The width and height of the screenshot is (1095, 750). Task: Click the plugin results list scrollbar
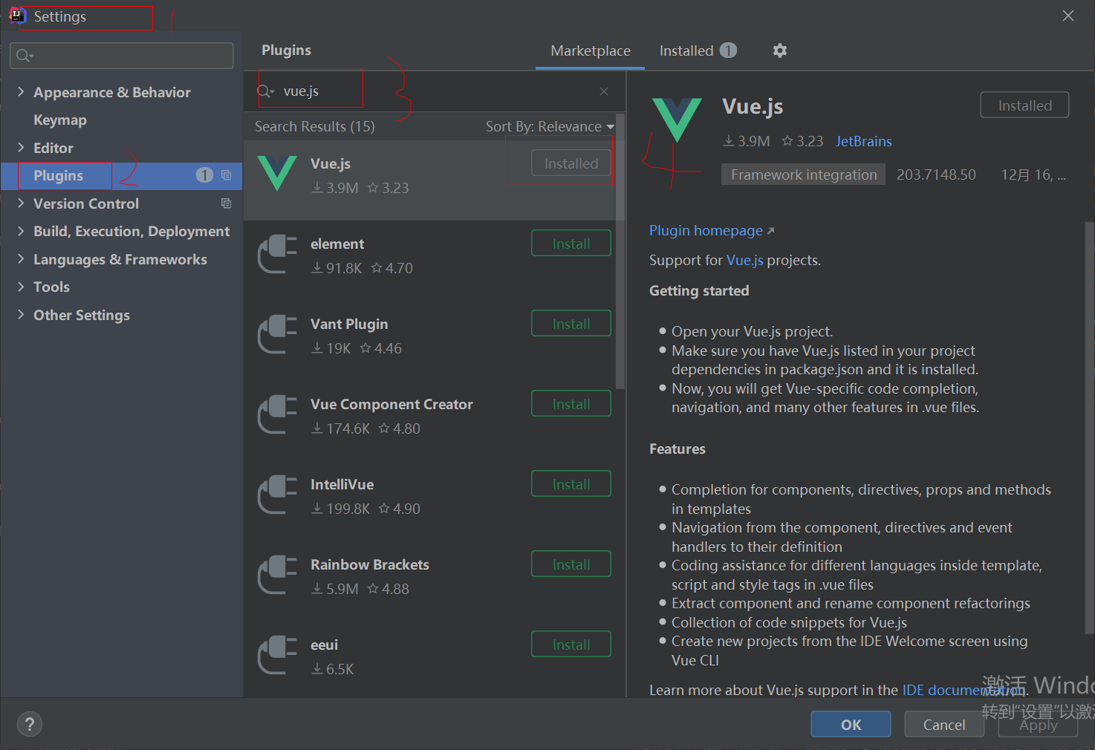(x=620, y=252)
